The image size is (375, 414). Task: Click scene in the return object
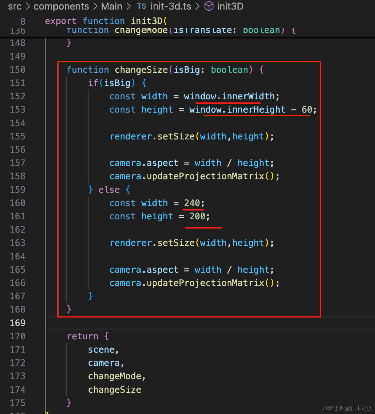click(101, 350)
